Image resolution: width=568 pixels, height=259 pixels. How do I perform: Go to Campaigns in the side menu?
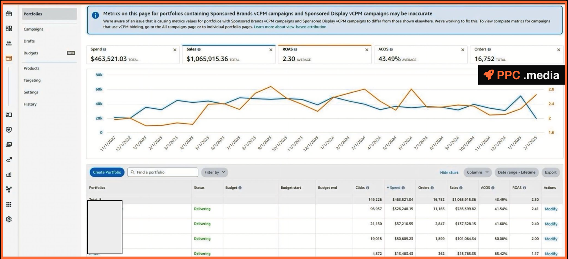pos(33,29)
